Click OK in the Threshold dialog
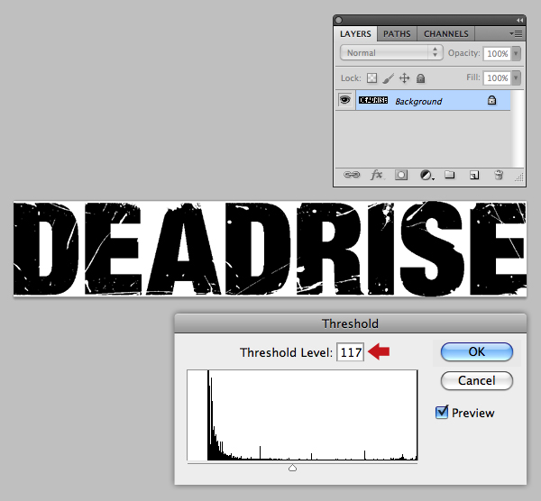Image resolution: width=541 pixels, height=501 pixels. [476, 351]
